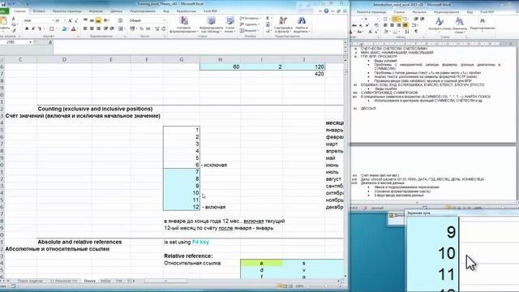Open Format as Table gallery
Screen dimensions: 519x292
click(x=211, y=25)
